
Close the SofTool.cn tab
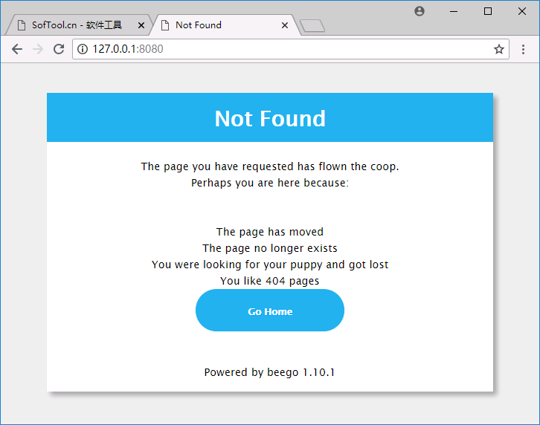click(x=141, y=25)
